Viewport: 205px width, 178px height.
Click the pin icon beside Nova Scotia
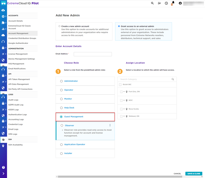tap(127, 109)
